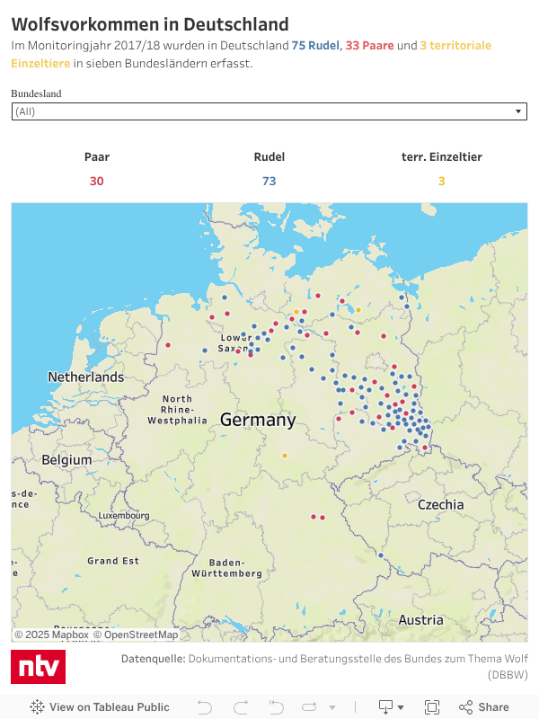
Task: Click the ntv logo
Action: point(38,667)
